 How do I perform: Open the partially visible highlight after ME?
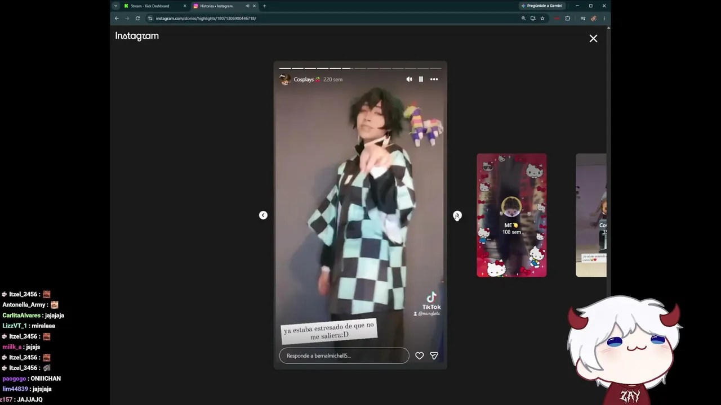click(x=591, y=215)
